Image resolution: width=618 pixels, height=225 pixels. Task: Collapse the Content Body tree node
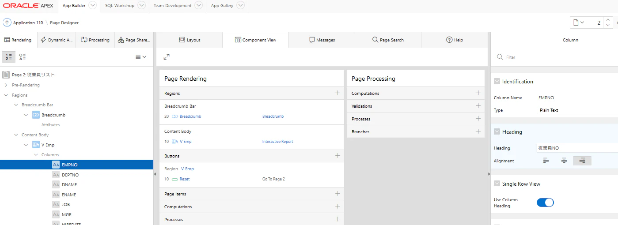[x=16, y=135]
